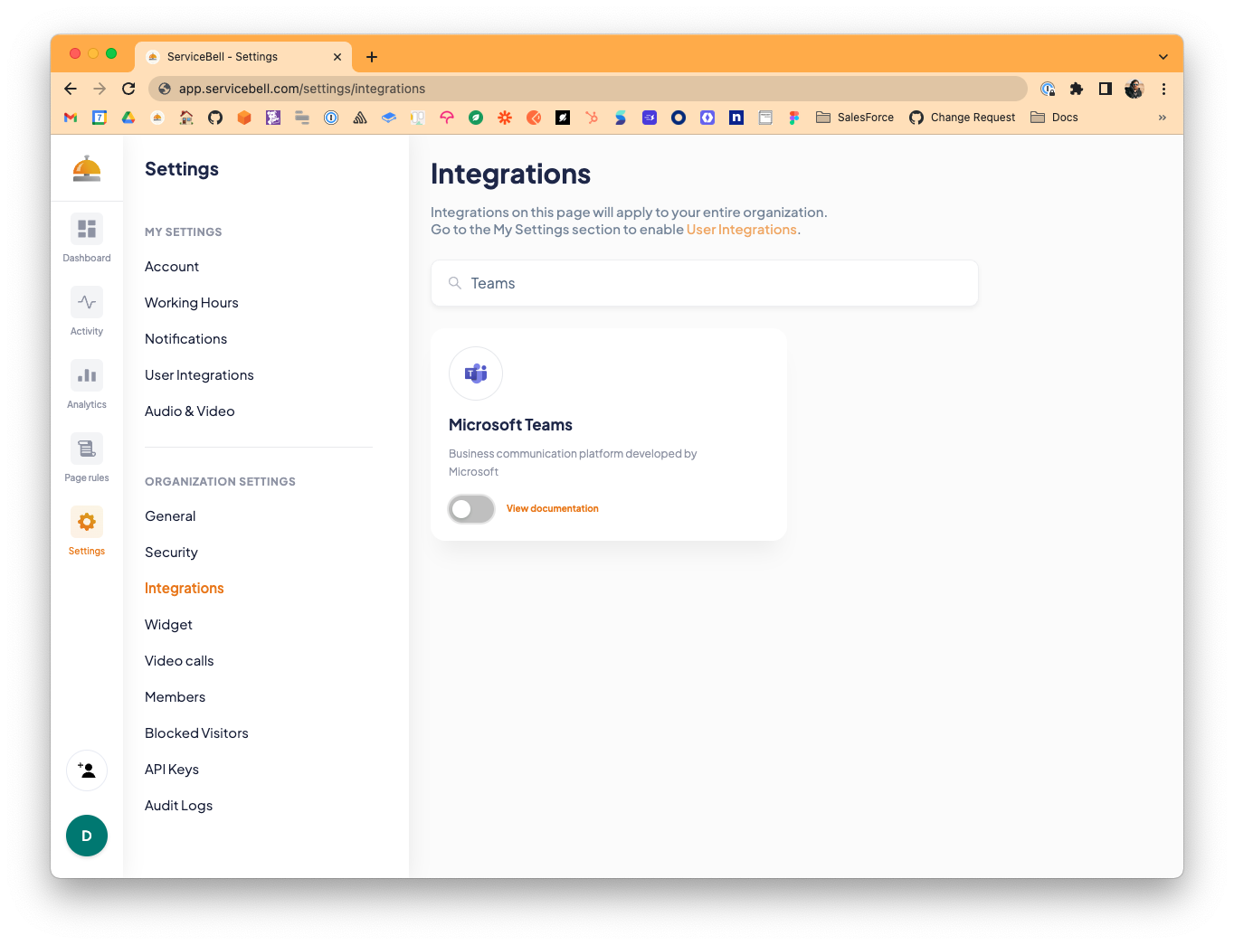The image size is (1234, 945).
Task: Open the HubSpot bookmark icon
Action: 592,118
